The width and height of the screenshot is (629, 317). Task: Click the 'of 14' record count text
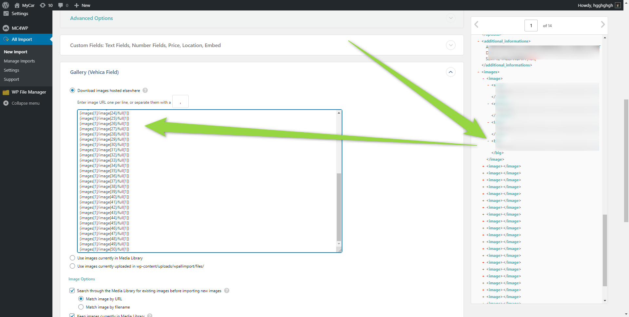click(x=547, y=26)
